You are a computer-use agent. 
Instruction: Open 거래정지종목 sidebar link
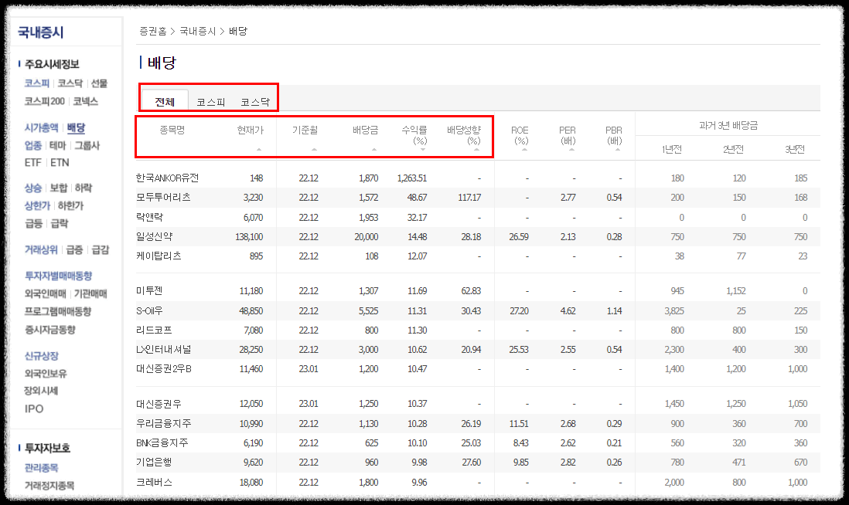click(x=49, y=486)
